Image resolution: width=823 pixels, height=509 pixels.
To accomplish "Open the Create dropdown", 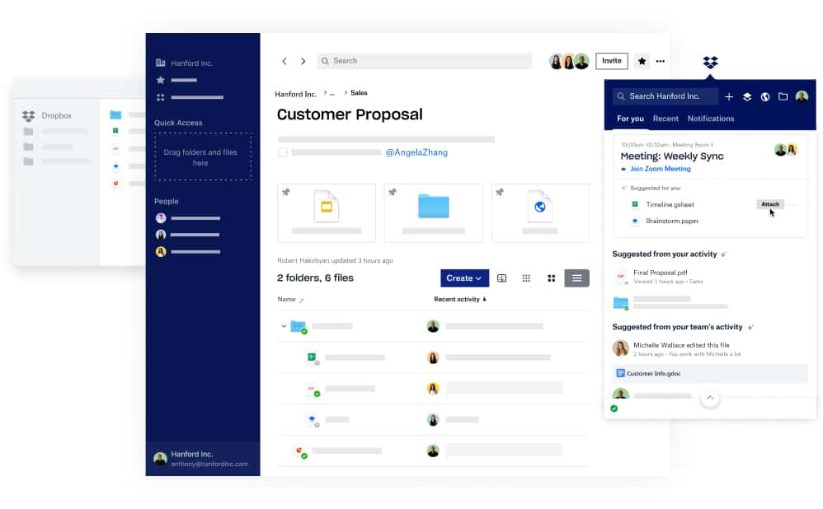I will tap(464, 278).
